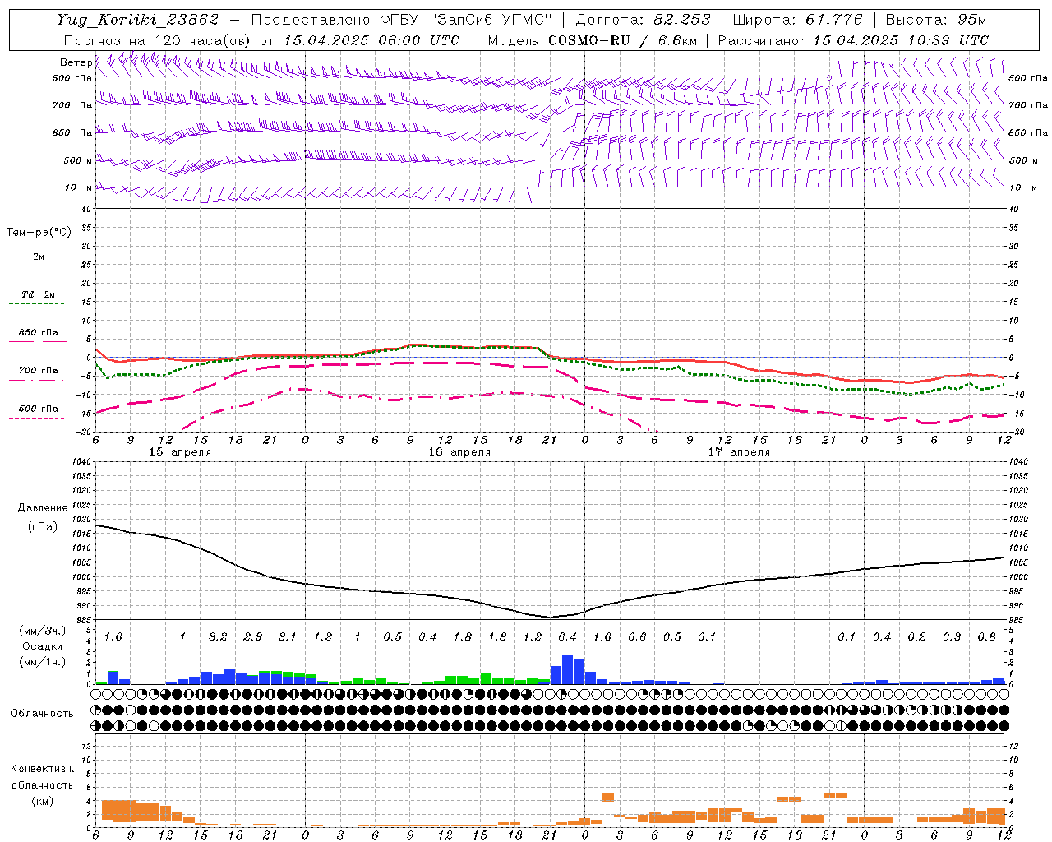Click the Облачность panel label

point(42,714)
